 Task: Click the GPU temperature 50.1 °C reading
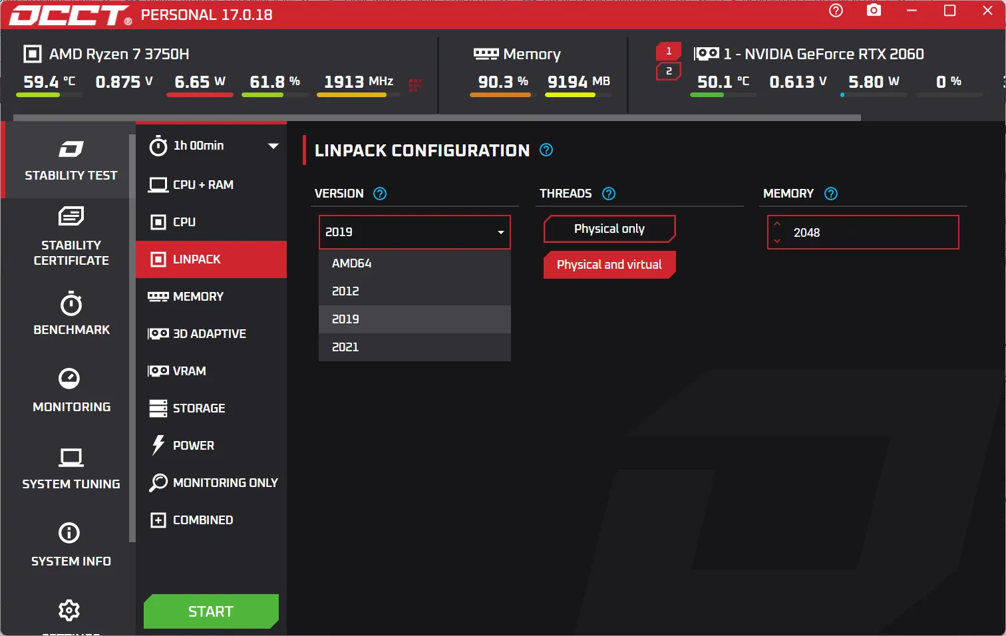tap(723, 82)
